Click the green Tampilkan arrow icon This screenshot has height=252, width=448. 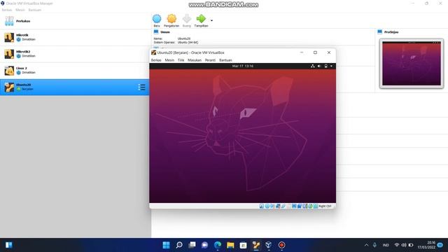point(201,19)
